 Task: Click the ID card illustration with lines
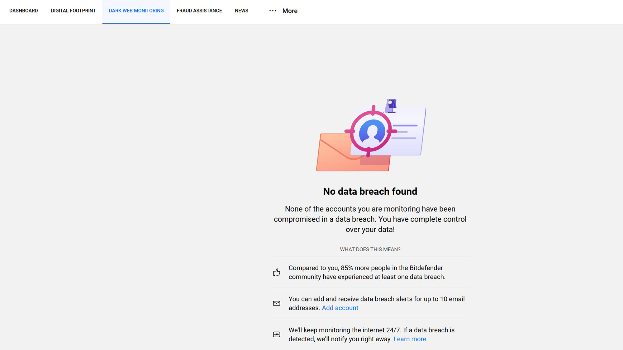coord(408,137)
